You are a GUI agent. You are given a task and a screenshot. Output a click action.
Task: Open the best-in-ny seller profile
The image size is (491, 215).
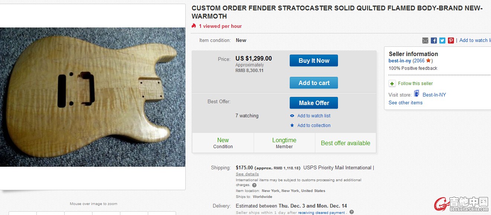pos(400,61)
